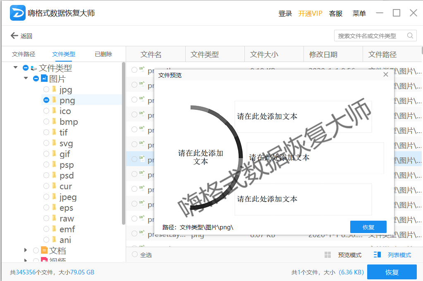Image resolution: width=423 pixels, height=281 pixels.
Task: Click the app logo icon
Action: pyautogui.click(x=17, y=13)
